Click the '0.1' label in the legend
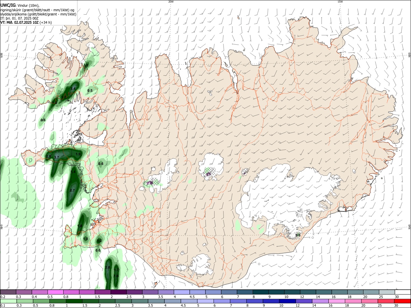411x308 pixels. (3, 305)
